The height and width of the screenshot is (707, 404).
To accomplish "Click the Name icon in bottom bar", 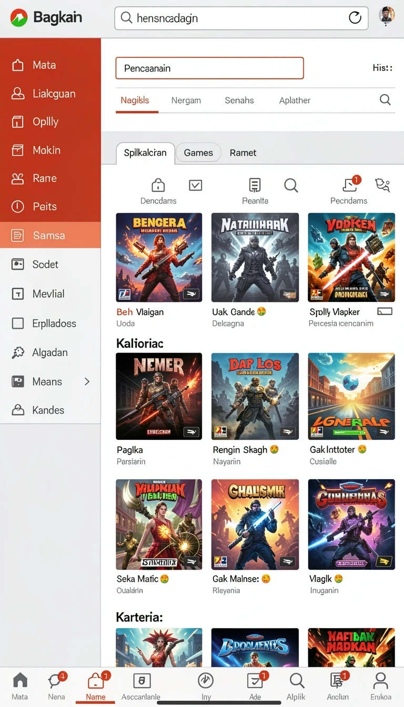I will (96, 681).
